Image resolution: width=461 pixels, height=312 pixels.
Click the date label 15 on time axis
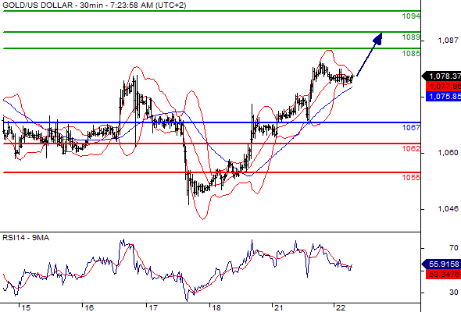(x=26, y=308)
